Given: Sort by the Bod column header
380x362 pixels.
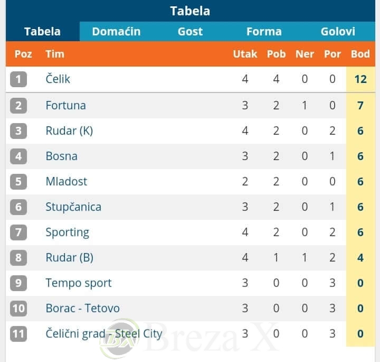Looking at the screenshot, I should 360,54.
